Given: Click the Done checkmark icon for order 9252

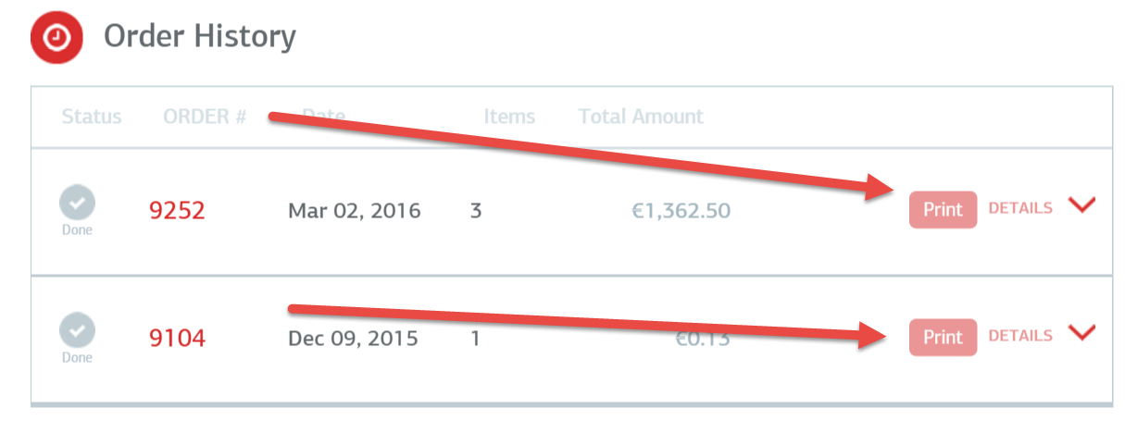Looking at the screenshot, I should click(78, 203).
